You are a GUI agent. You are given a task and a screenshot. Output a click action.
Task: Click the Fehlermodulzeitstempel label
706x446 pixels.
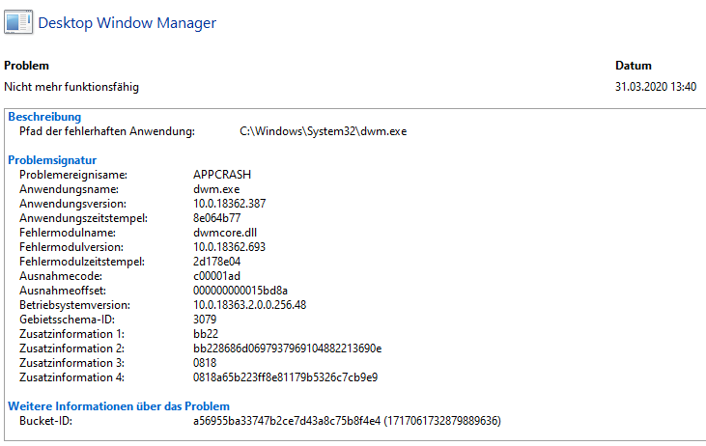pos(82,262)
